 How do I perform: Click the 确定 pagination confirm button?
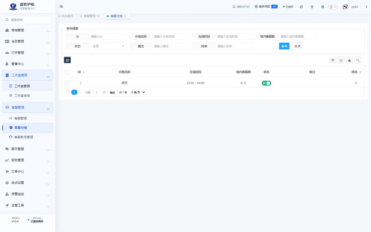point(112,92)
